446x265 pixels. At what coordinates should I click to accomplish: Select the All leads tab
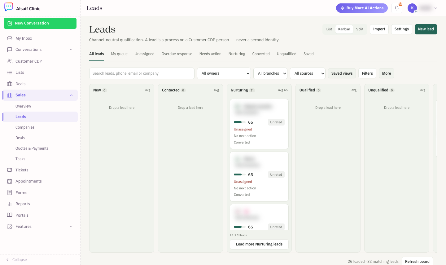pos(97,54)
